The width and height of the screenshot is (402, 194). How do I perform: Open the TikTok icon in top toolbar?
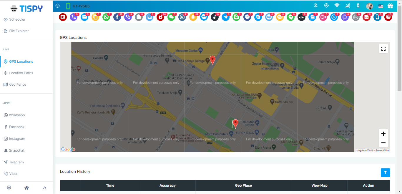click(x=215, y=17)
